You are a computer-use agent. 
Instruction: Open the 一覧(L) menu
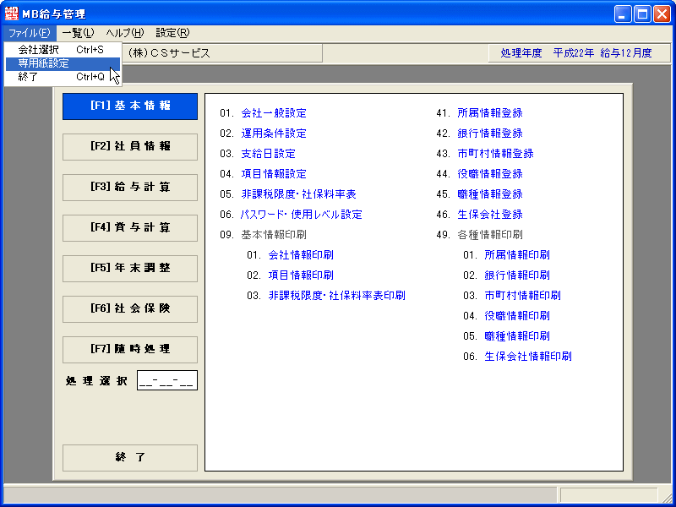pos(78,33)
